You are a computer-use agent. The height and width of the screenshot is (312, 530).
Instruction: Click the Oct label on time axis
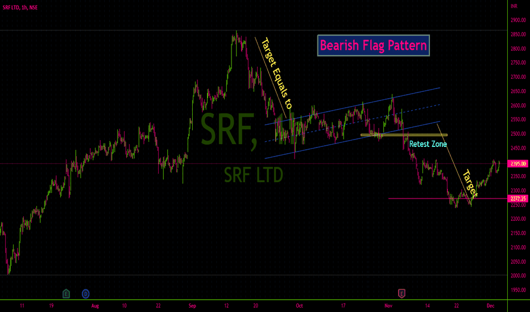pyautogui.click(x=299, y=306)
